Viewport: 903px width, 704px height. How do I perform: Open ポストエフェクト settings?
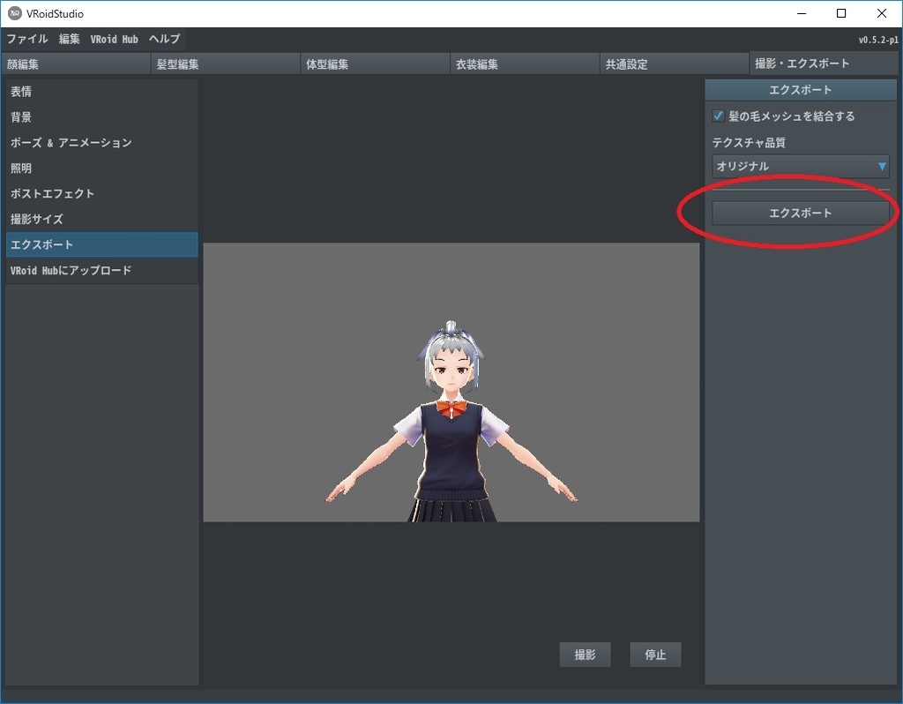[102, 193]
